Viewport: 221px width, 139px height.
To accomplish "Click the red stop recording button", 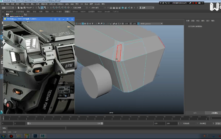I will click(196, 3).
